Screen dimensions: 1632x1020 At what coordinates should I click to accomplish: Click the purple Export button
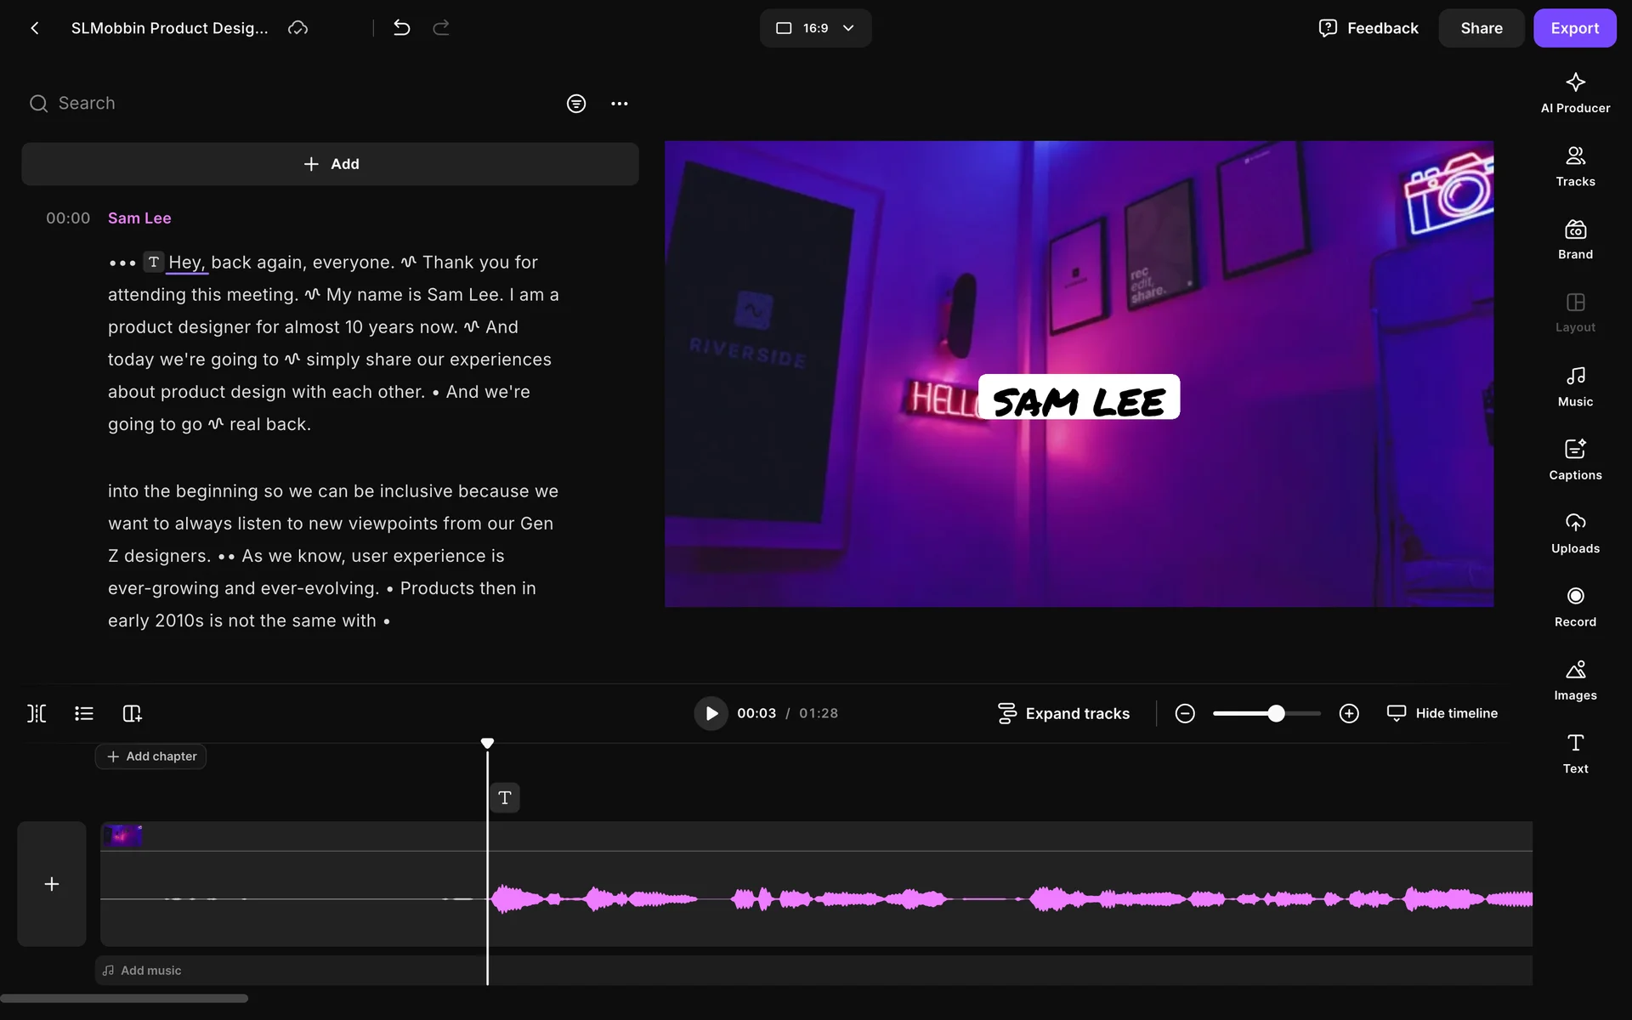pyautogui.click(x=1574, y=28)
